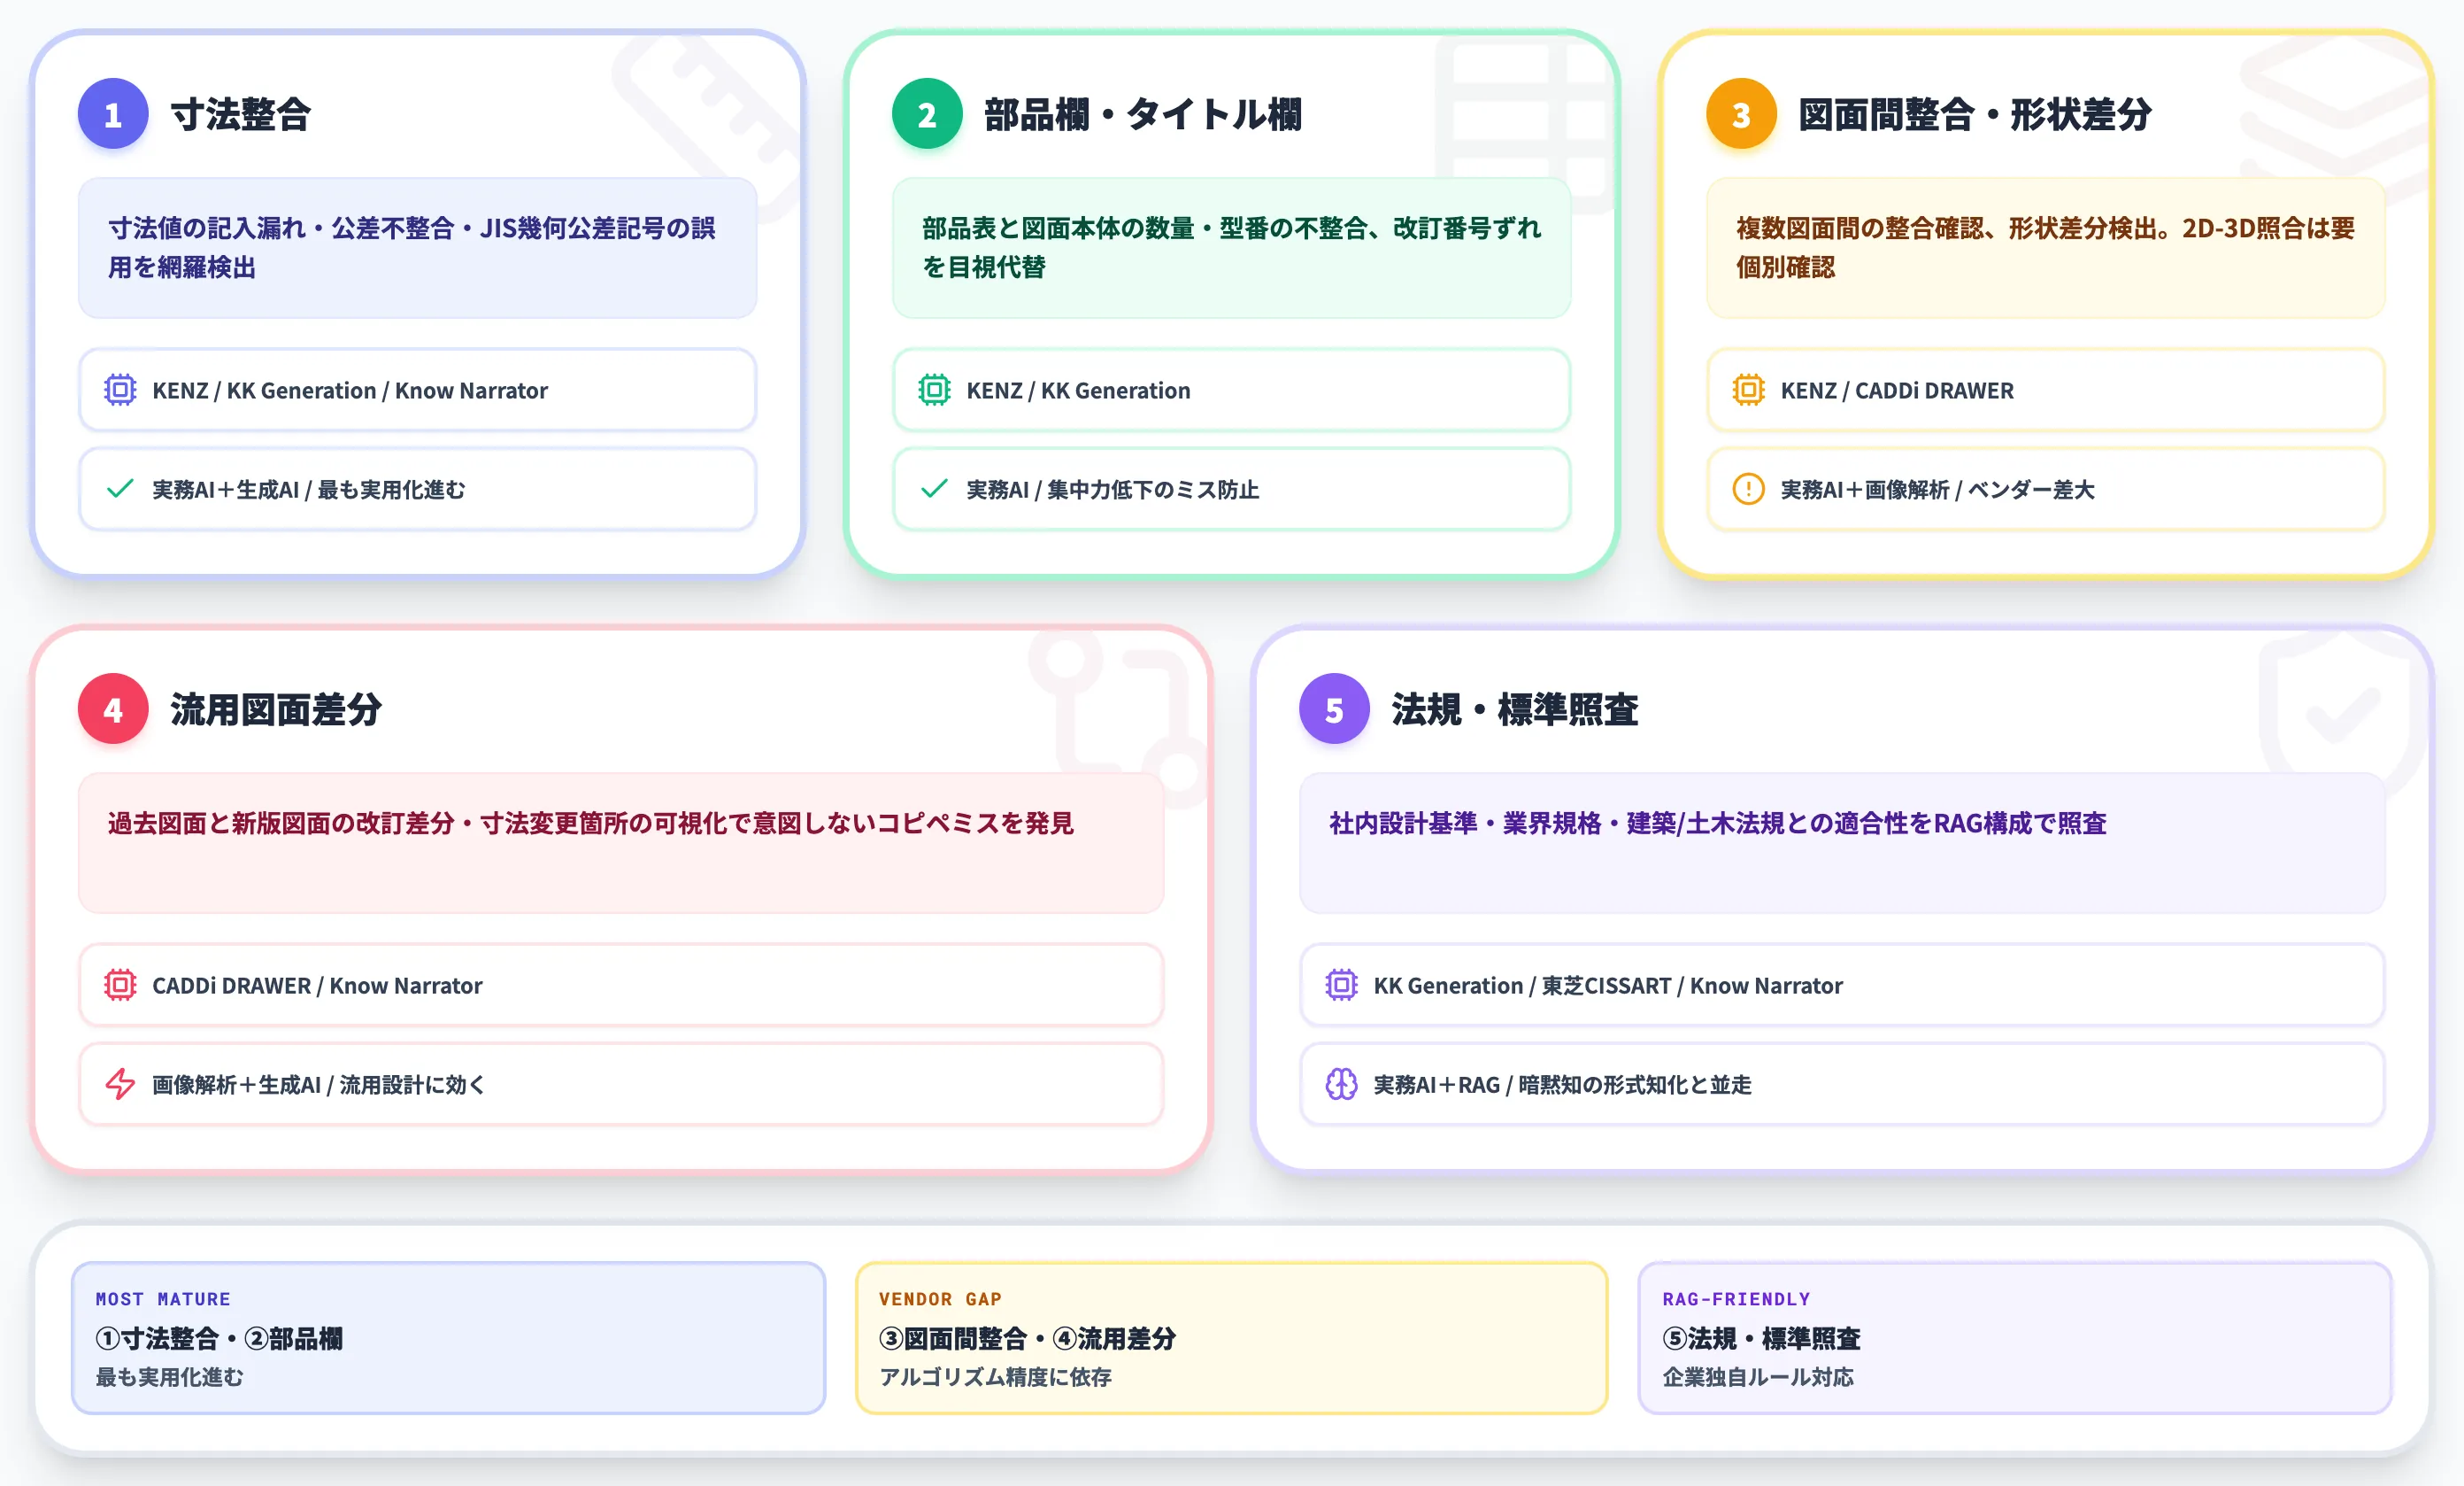Click the 画像解析+生成AI / 流用設計に効く text
Image resolution: width=2464 pixels, height=1486 pixels.
(318, 1085)
